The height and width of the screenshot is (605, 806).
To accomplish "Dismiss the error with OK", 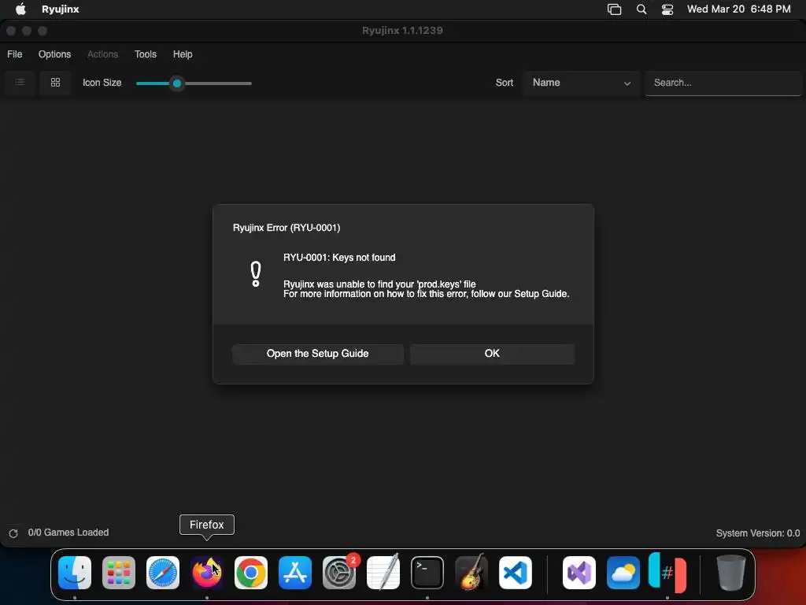I will tap(492, 354).
